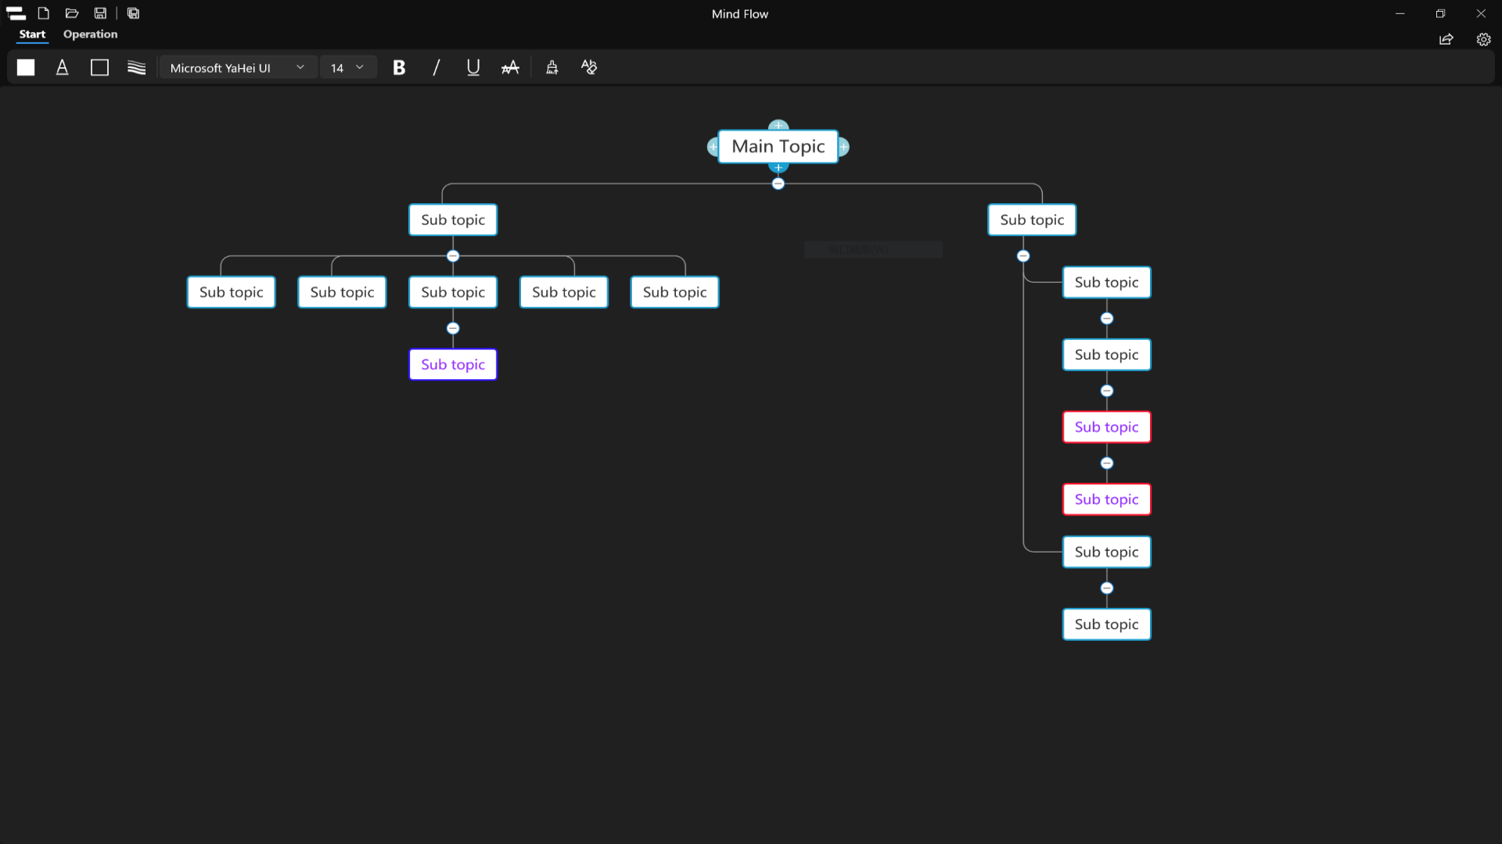
Task: Click the open file folder icon
Action: coord(72,13)
